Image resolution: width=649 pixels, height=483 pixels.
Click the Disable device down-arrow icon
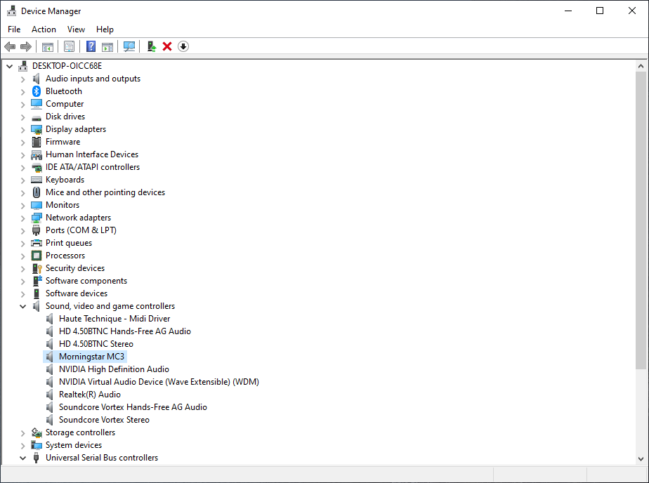(183, 46)
